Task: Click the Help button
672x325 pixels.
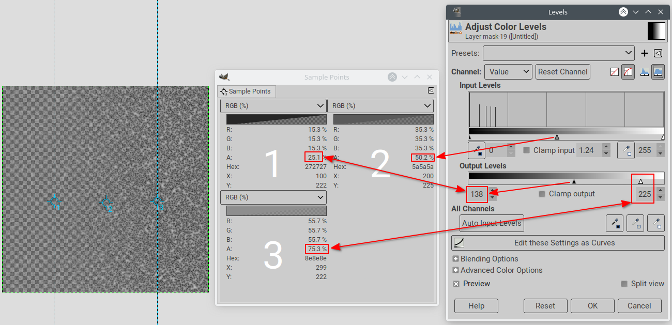Action: pos(476,306)
